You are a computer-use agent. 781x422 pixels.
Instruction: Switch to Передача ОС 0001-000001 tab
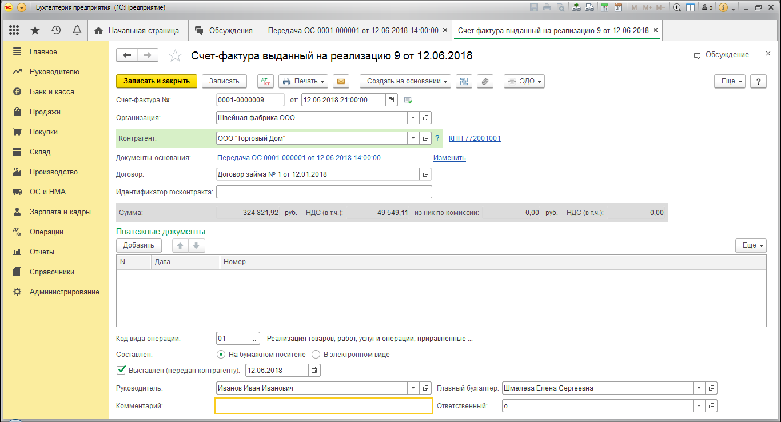pyautogui.click(x=356, y=30)
